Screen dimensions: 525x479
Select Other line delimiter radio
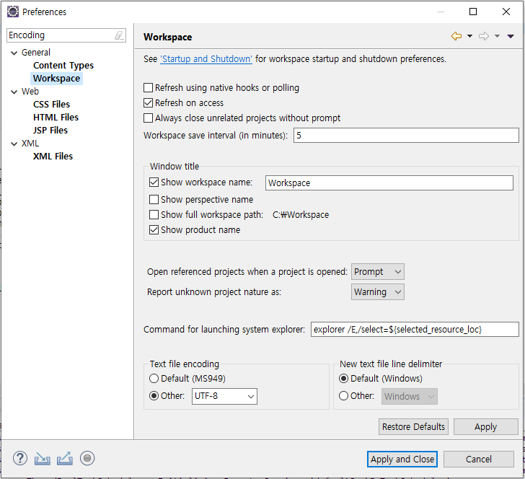(x=343, y=396)
